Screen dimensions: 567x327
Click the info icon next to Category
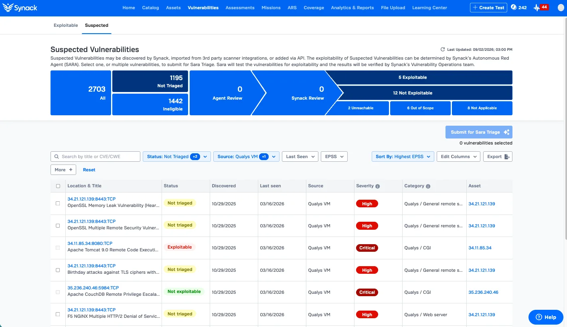[x=428, y=186]
